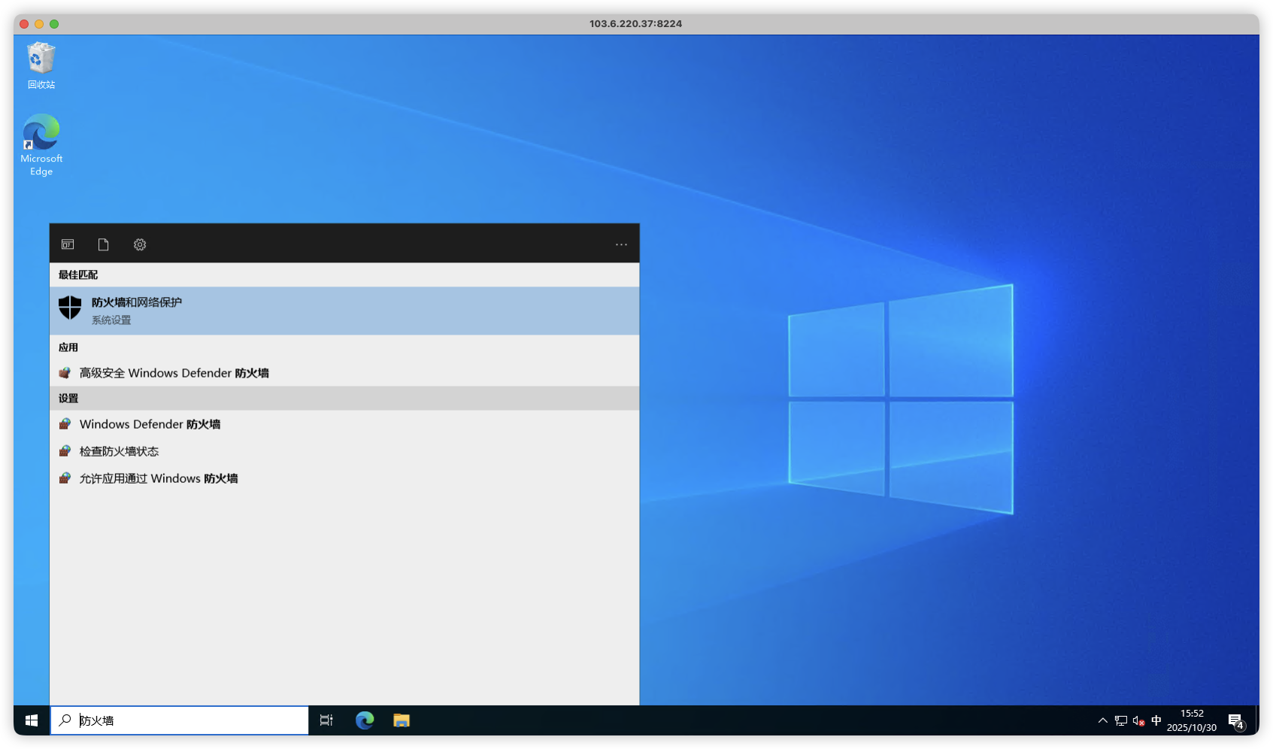1273x749 pixels.
Task: Open Windows Defender 防火墙 settings result
Action: (150, 424)
